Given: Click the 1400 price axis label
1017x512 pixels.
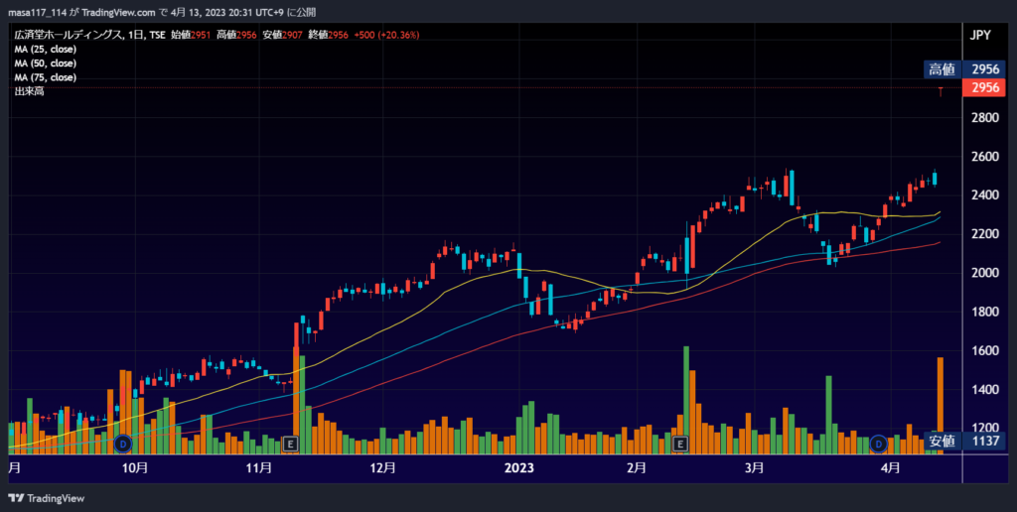Looking at the screenshot, I should tap(984, 390).
